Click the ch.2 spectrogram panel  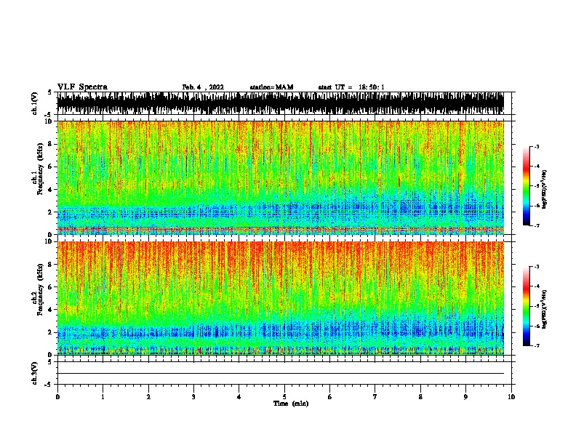tap(280, 298)
